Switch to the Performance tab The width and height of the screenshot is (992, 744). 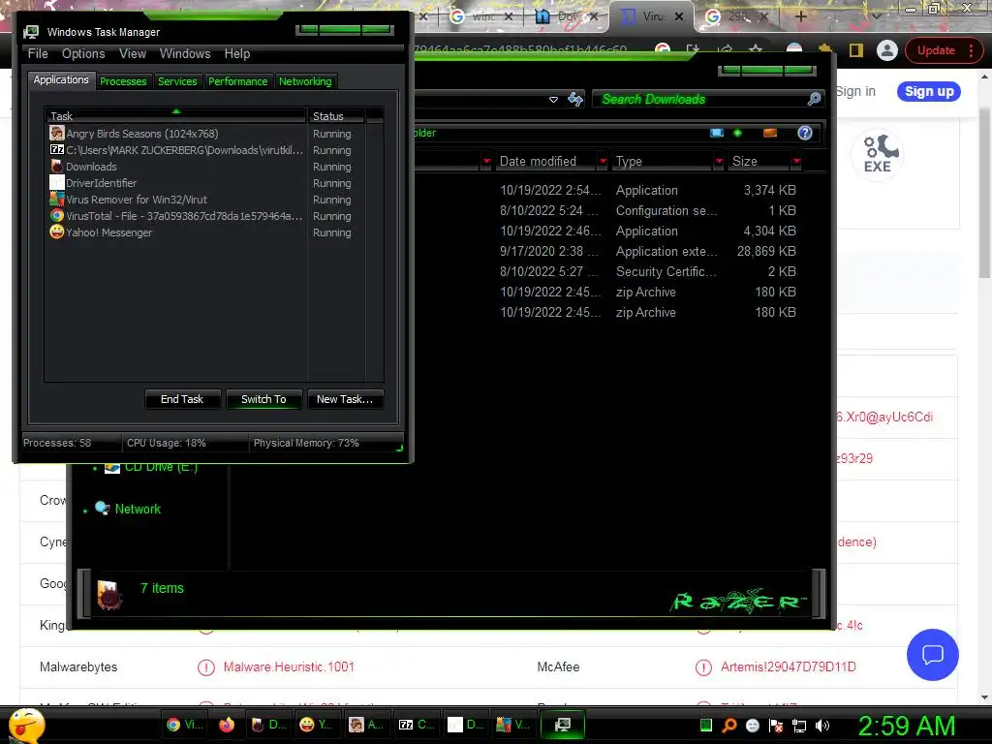point(238,81)
